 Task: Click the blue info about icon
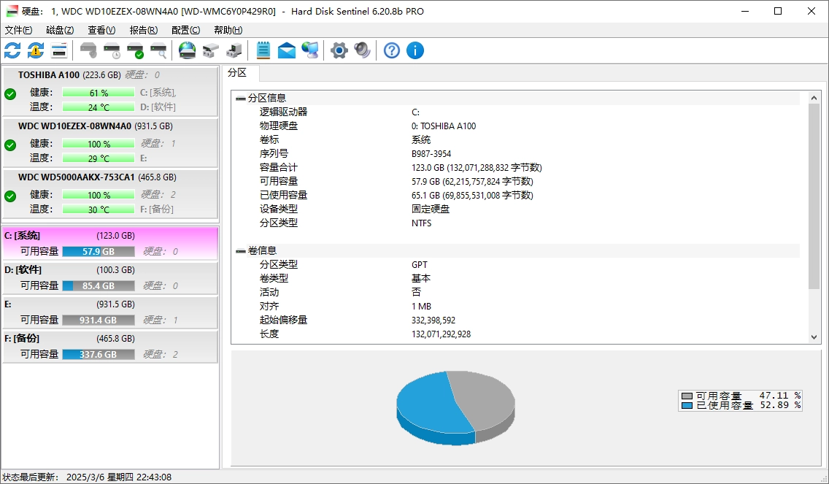tap(415, 50)
